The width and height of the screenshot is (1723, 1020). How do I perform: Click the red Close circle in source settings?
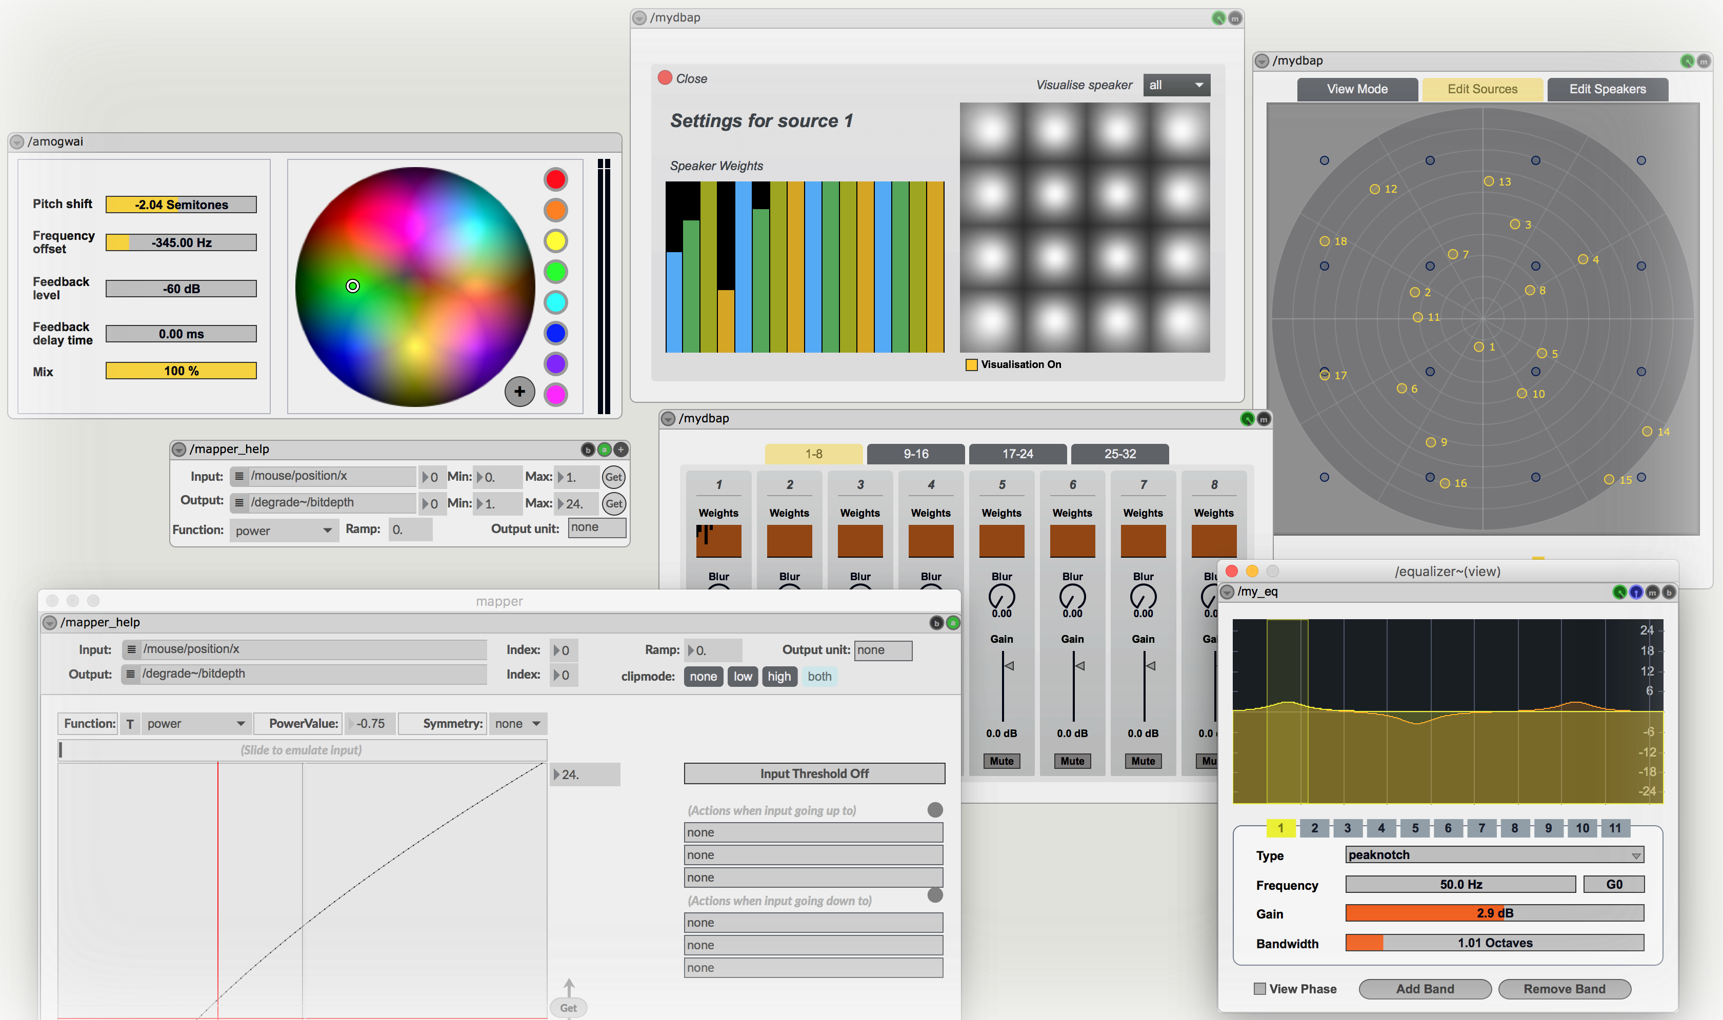[664, 78]
